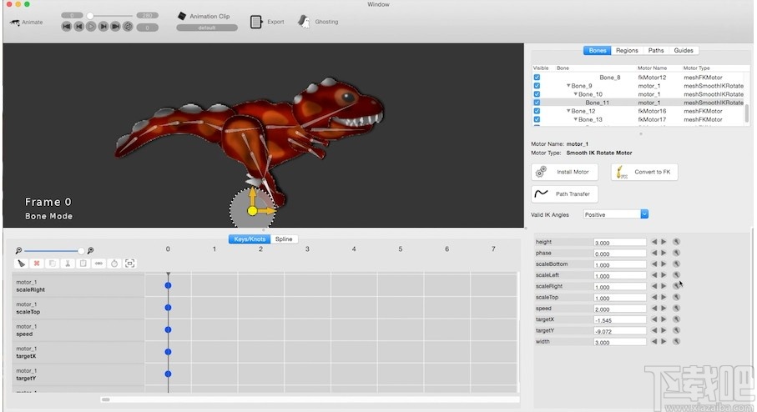This screenshot has height=412, width=757.
Task: Click the Animate mode icon
Action: click(x=14, y=23)
